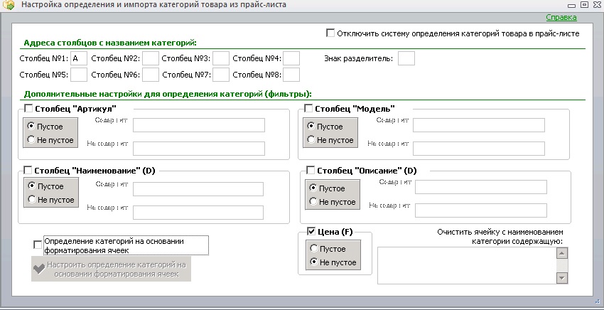Click the Столбец №3 input field

tap(221, 58)
